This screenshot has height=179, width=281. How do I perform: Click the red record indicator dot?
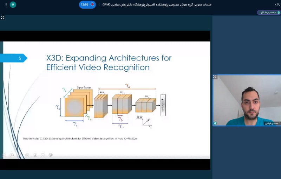tap(92, 5)
